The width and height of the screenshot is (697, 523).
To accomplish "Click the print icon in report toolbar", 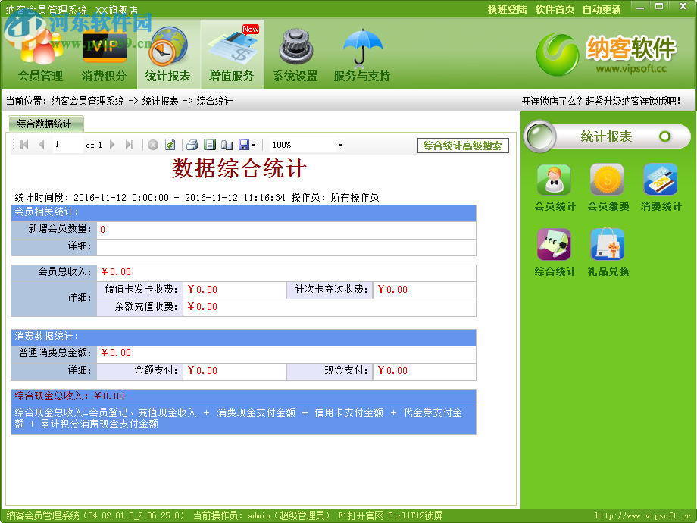I will tap(191, 145).
